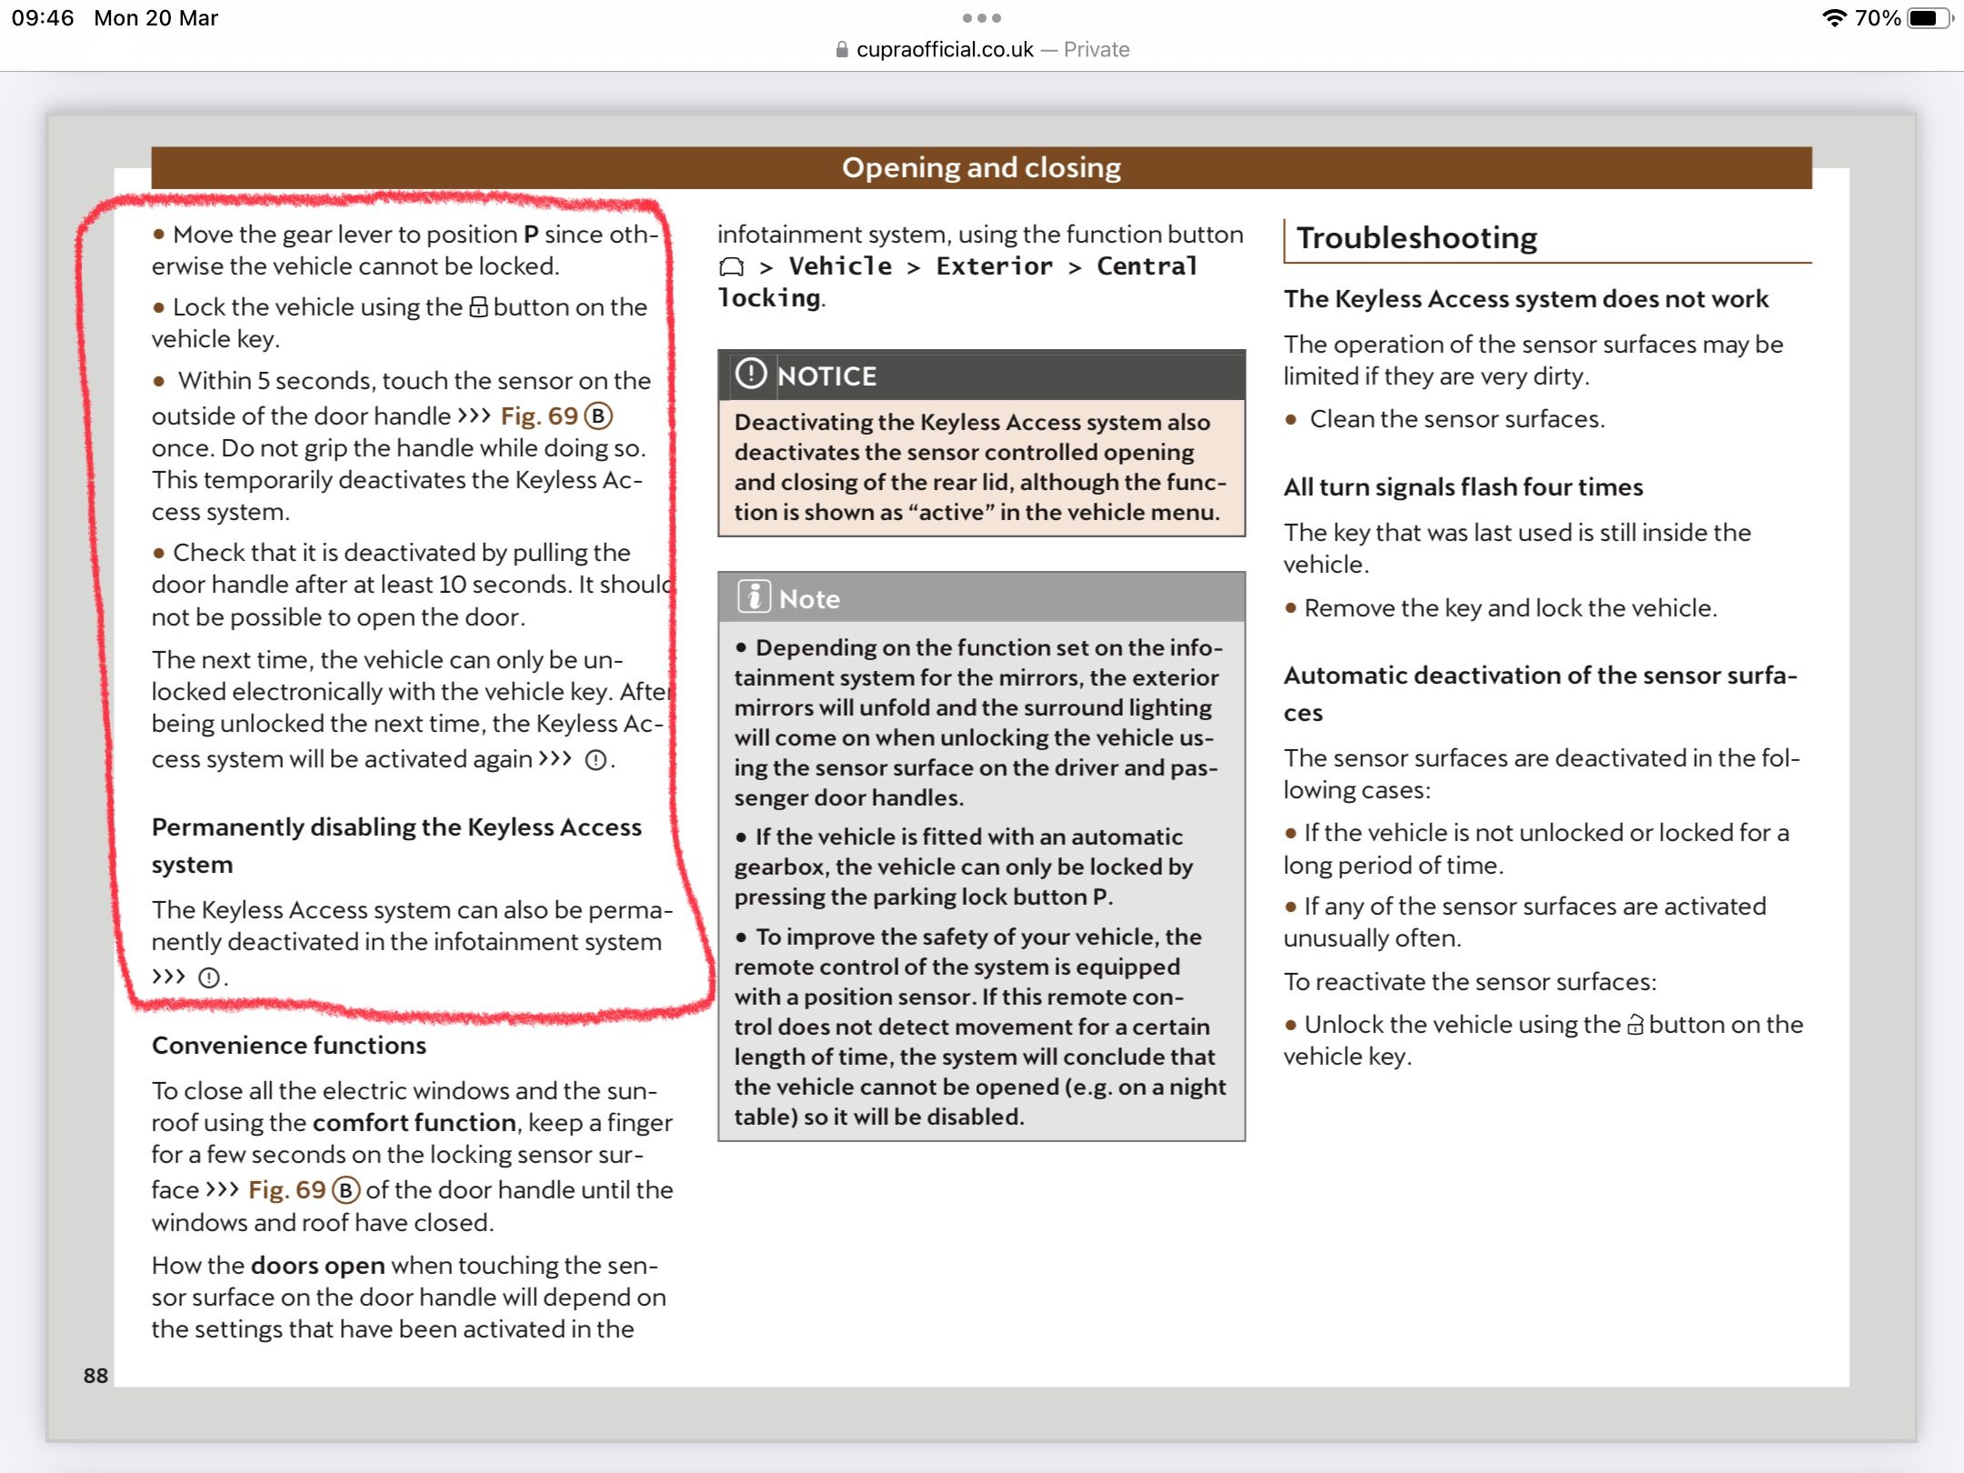Tap the padlock icon in the address bar
Viewport: 1964px width, 1473px height.
(x=842, y=50)
